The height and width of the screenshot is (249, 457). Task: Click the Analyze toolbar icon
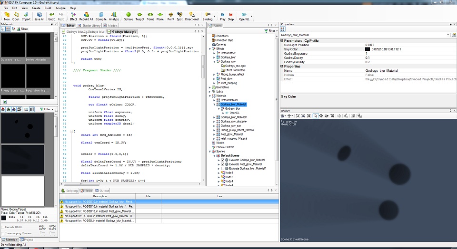114,16
